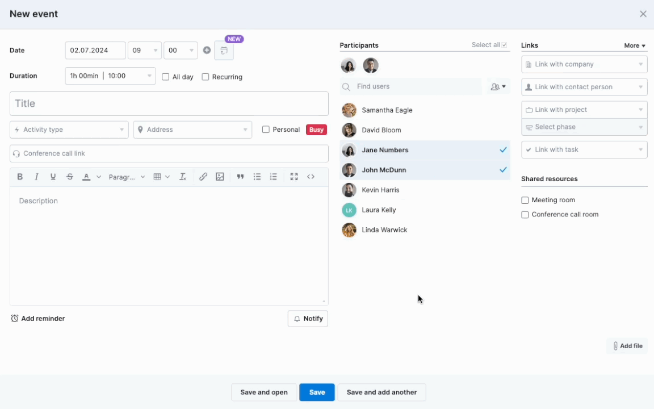This screenshot has width=654, height=409.
Task: Check the Meeting room resource
Action: 525,201
